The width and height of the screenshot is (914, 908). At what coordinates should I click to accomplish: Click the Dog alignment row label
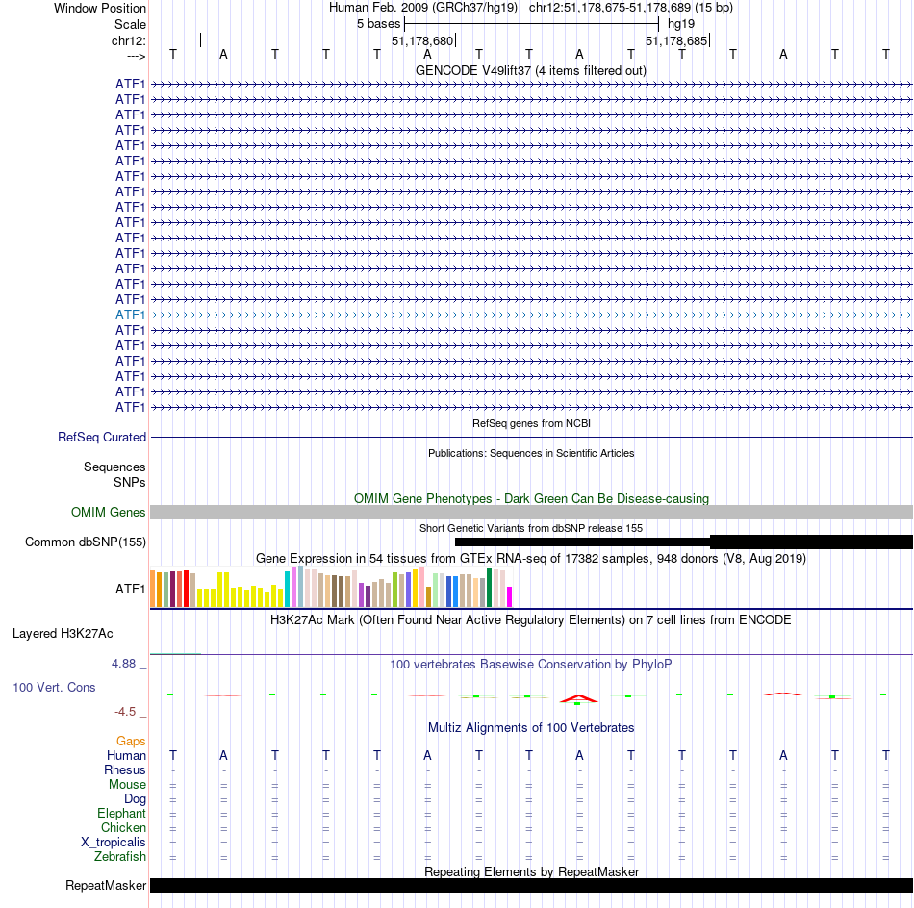click(x=135, y=799)
